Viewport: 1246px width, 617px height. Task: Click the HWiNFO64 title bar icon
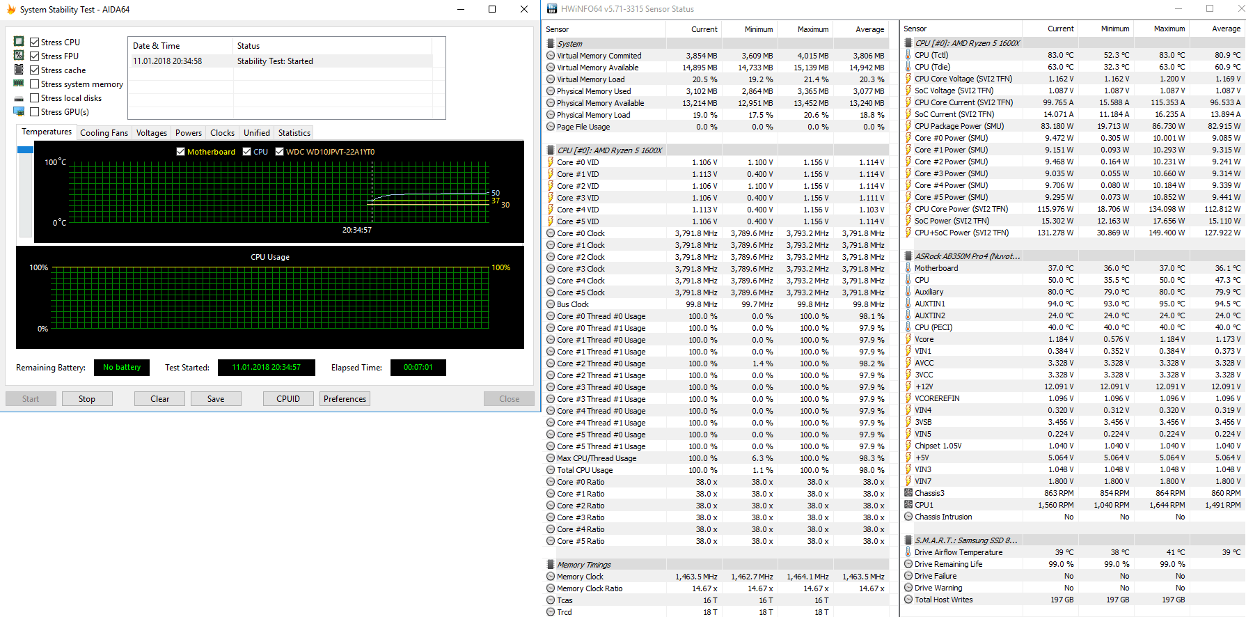coord(552,9)
